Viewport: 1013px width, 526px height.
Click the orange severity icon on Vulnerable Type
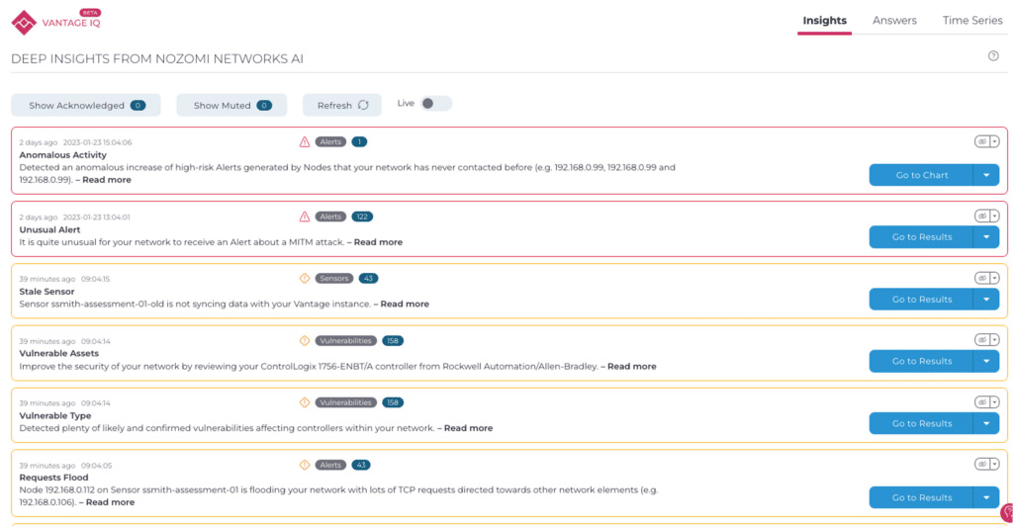click(x=305, y=402)
